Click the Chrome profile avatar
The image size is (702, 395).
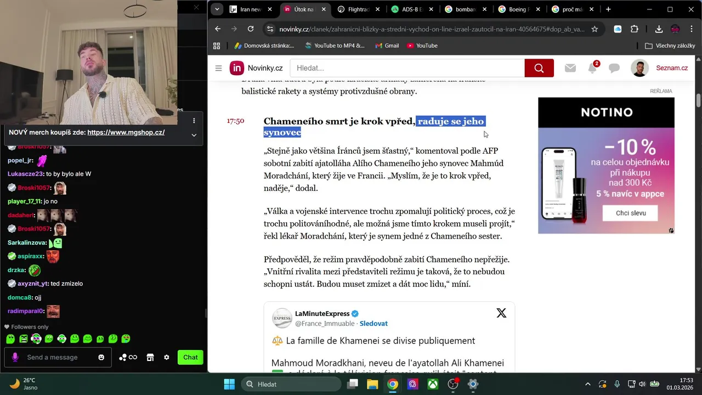point(675,29)
